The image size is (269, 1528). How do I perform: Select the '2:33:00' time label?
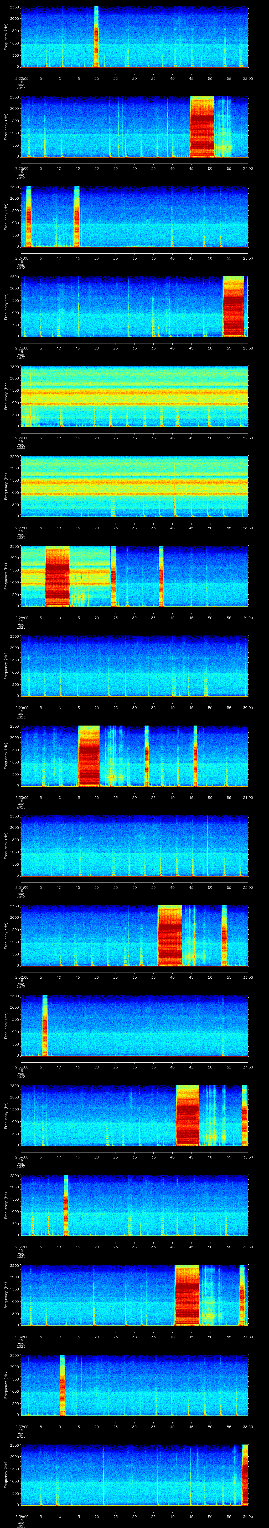click(x=21, y=1067)
